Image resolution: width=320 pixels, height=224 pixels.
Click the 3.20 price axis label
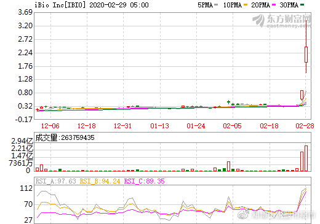25,26
